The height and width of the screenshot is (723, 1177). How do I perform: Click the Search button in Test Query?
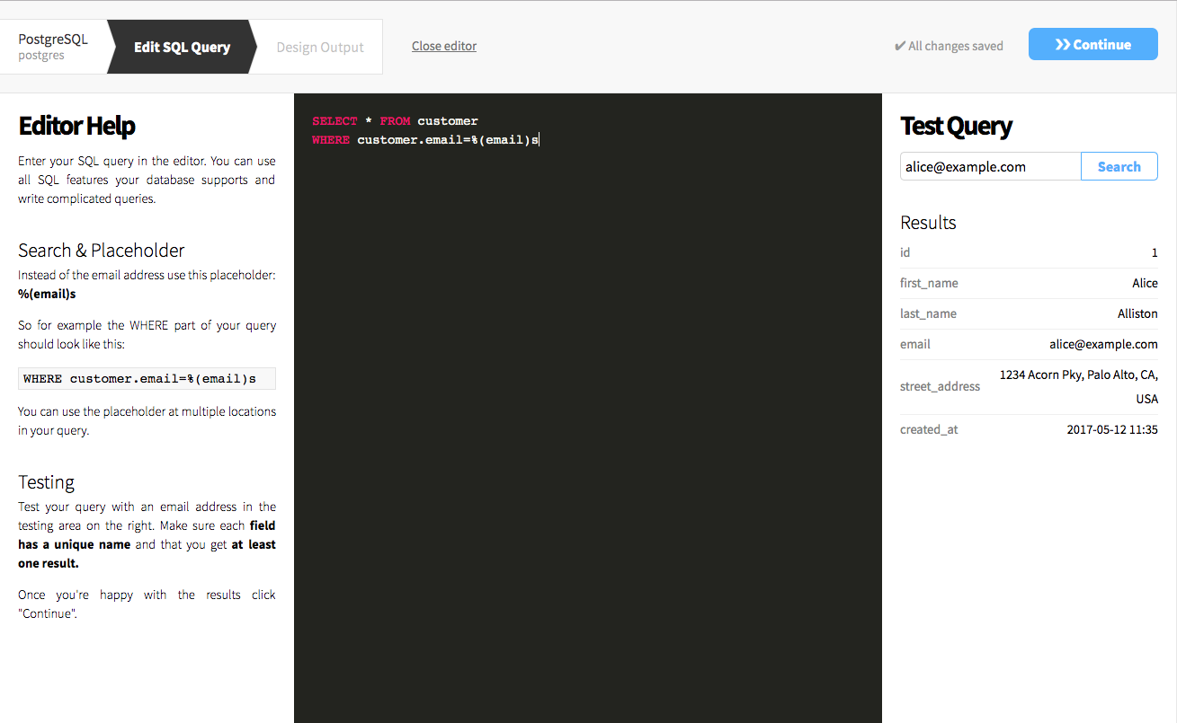tap(1119, 166)
